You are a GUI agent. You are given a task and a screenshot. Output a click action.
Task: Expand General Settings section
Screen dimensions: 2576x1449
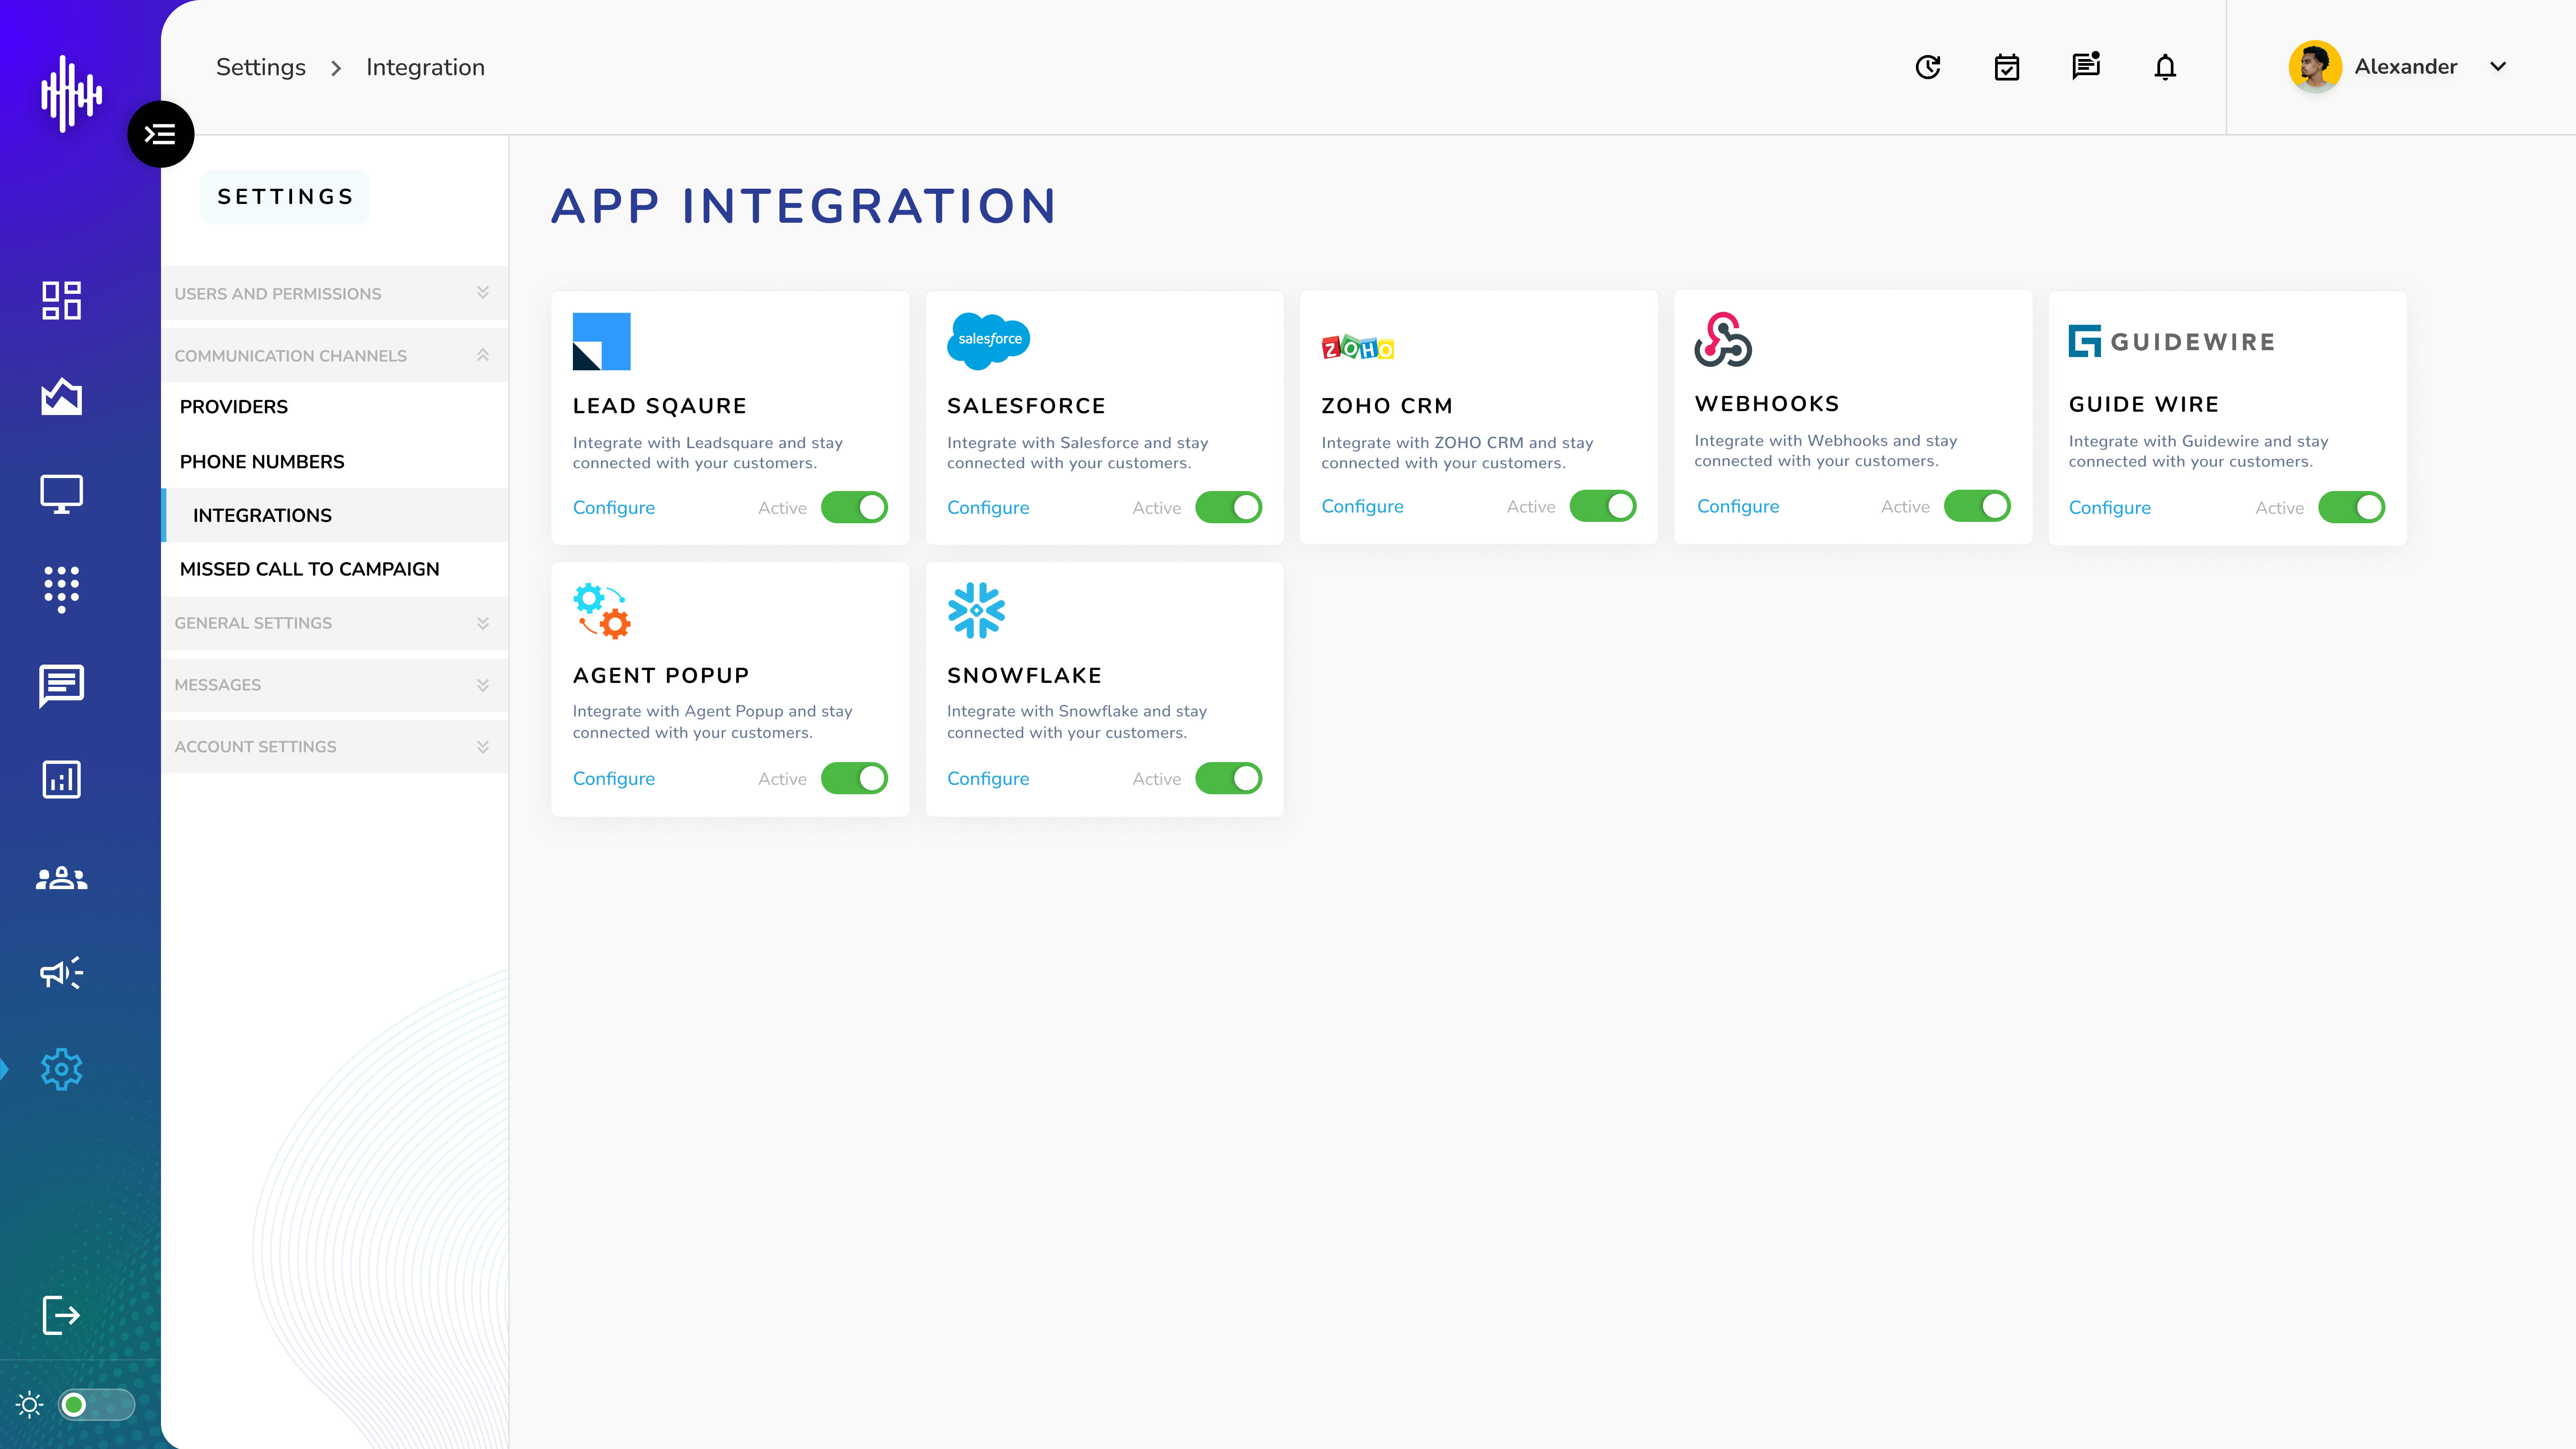point(334,623)
